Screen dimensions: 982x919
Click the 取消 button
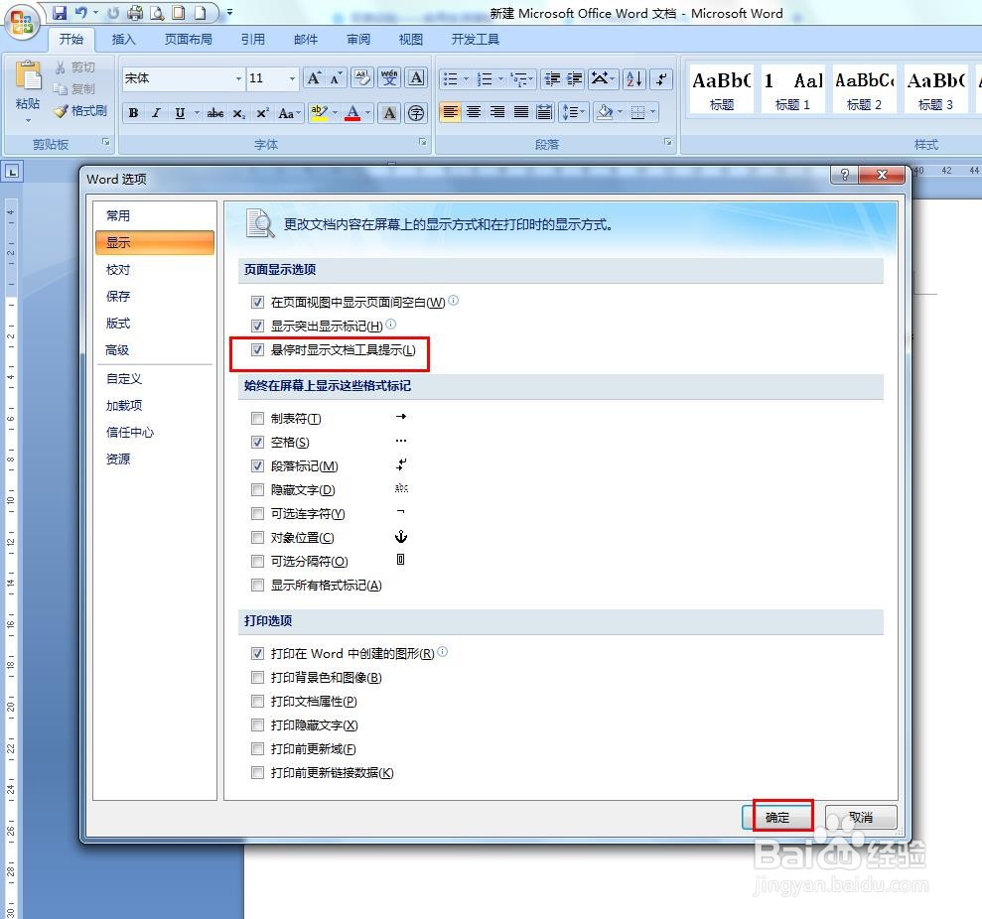point(861,817)
